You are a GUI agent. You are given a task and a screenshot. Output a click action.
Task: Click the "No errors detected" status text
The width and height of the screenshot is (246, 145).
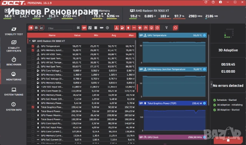click(228, 86)
